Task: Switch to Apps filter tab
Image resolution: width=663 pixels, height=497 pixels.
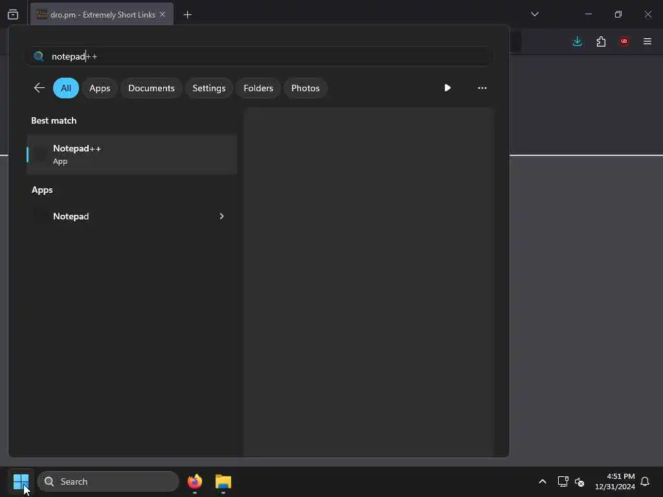Action: (x=100, y=88)
